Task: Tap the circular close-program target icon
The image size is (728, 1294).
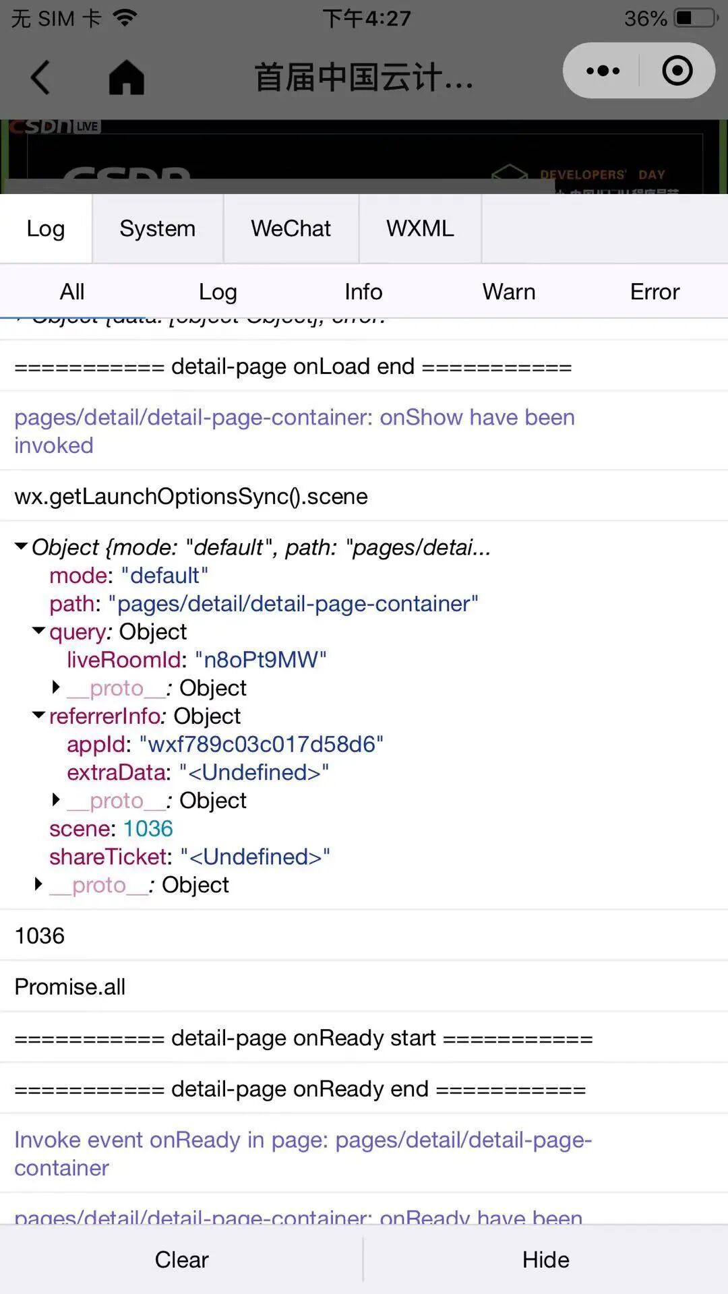Action: [x=677, y=71]
